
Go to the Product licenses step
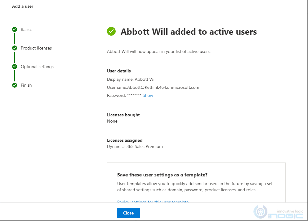point(36,48)
